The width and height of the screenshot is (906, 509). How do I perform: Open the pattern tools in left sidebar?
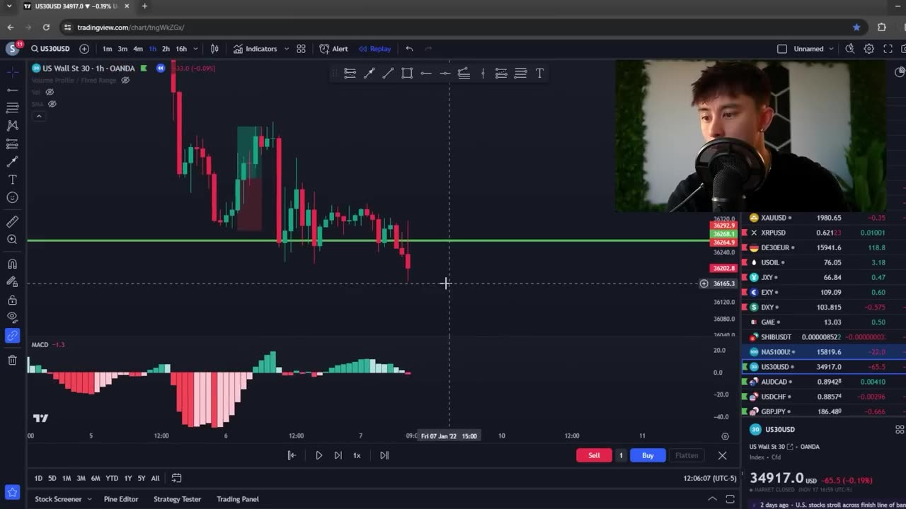(12, 125)
